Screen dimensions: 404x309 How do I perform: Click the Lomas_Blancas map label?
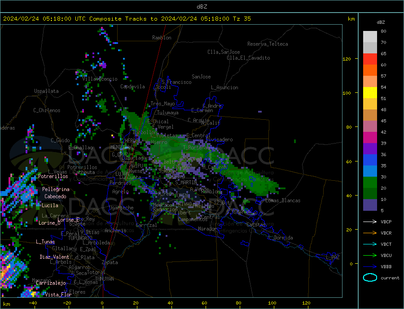tap(283, 200)
